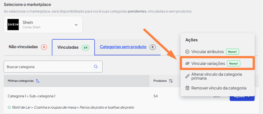Screen dimensions: 263x114
Task: Click the pencil edit icon
Action: 187,76
